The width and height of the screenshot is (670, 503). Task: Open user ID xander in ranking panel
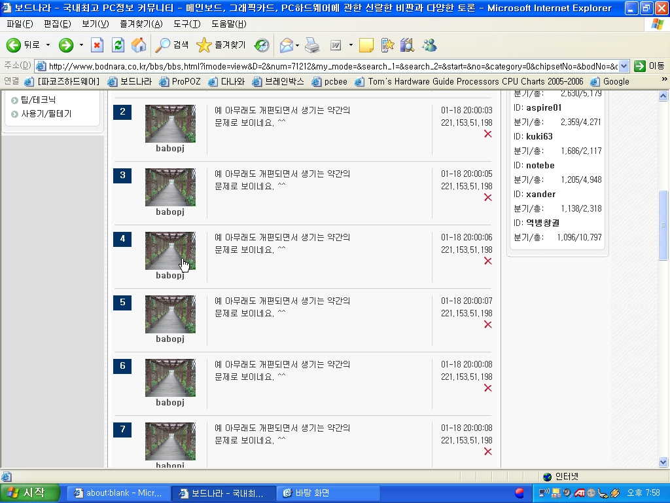540,194
